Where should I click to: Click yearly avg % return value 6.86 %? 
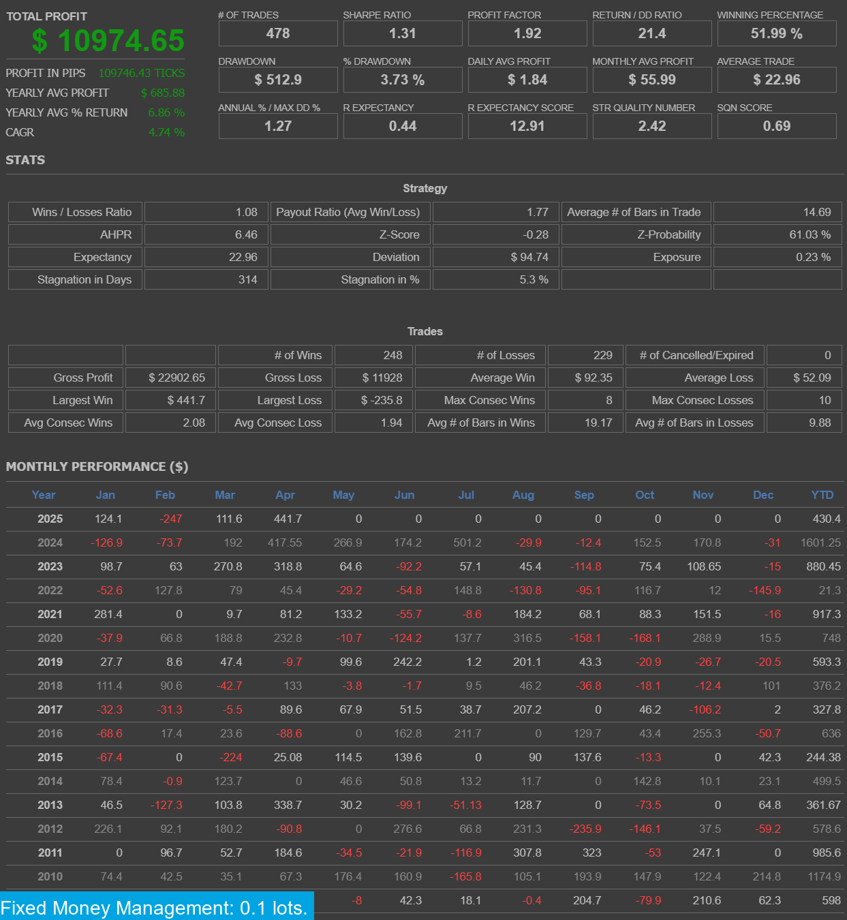click(166, 112)
